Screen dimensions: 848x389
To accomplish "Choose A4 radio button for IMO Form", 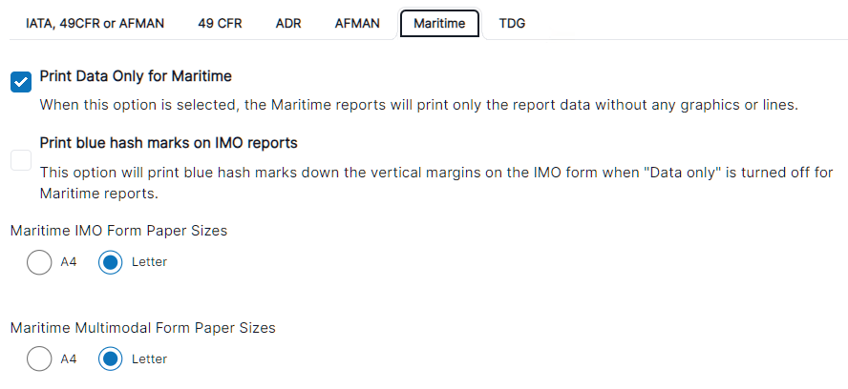I will pyautogui.click(x=39, y=262).
